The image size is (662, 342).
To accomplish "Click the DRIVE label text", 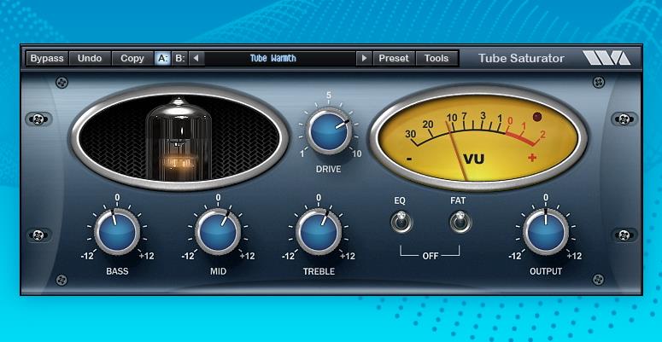I will click(329, 170).
